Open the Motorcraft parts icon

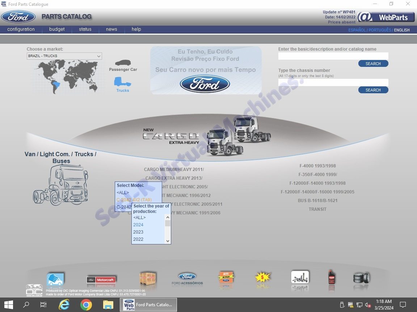pyautogui.click(x=101, y=280)
